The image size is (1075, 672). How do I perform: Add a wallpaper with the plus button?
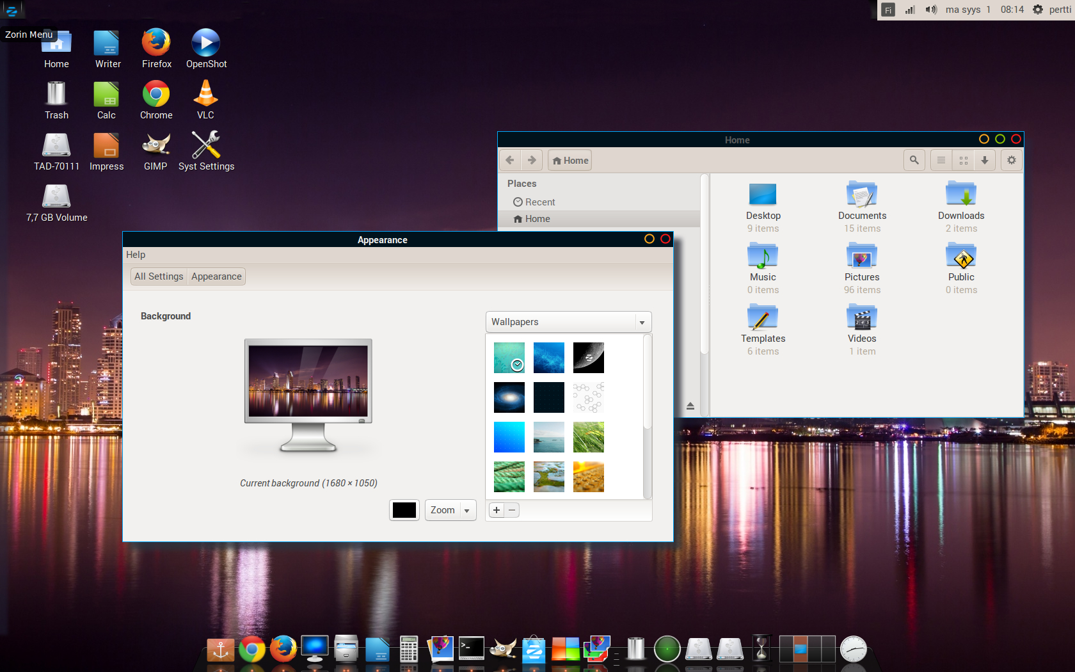point(497,510)
